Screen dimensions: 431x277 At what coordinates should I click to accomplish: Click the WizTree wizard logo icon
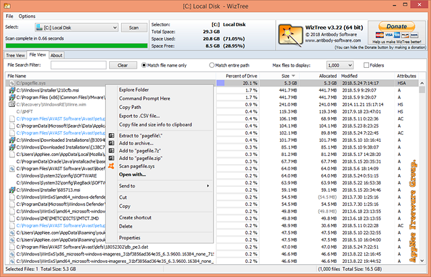point(290,32)
